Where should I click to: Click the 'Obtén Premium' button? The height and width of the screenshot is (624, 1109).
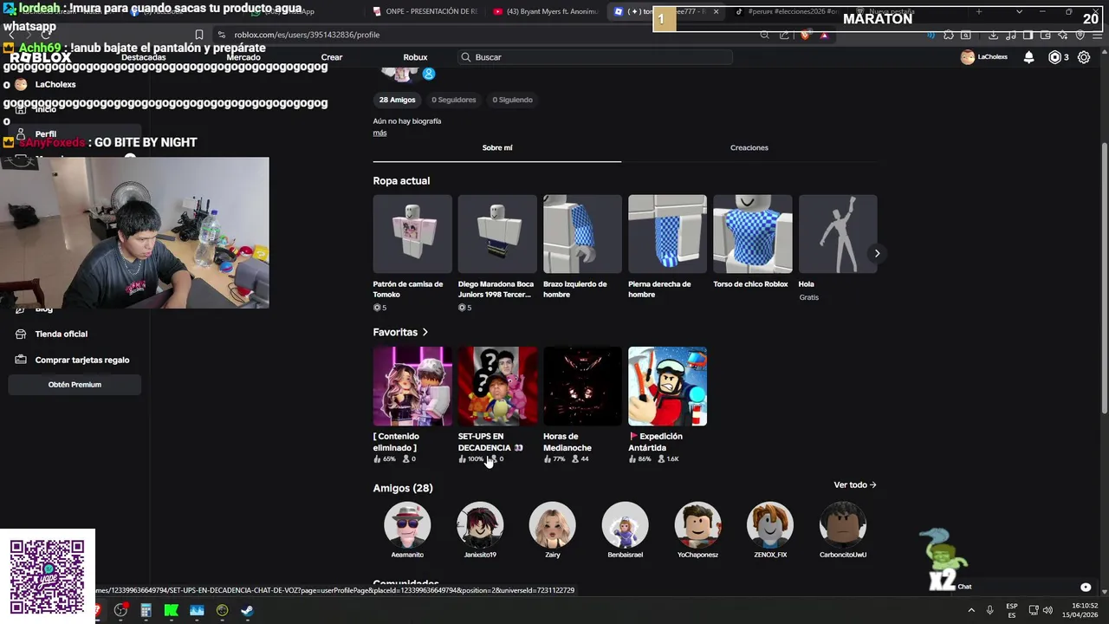[x=75, y=385]
